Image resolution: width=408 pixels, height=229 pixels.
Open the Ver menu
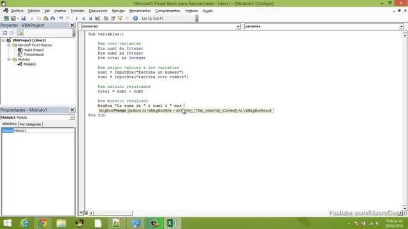point(47,11)
